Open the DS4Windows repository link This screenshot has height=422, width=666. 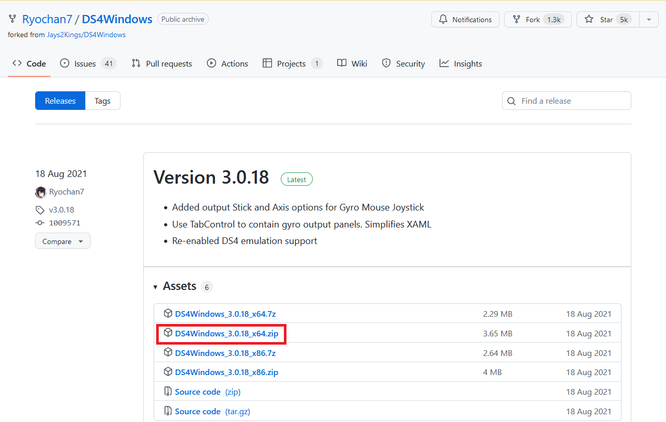(117, 20)
